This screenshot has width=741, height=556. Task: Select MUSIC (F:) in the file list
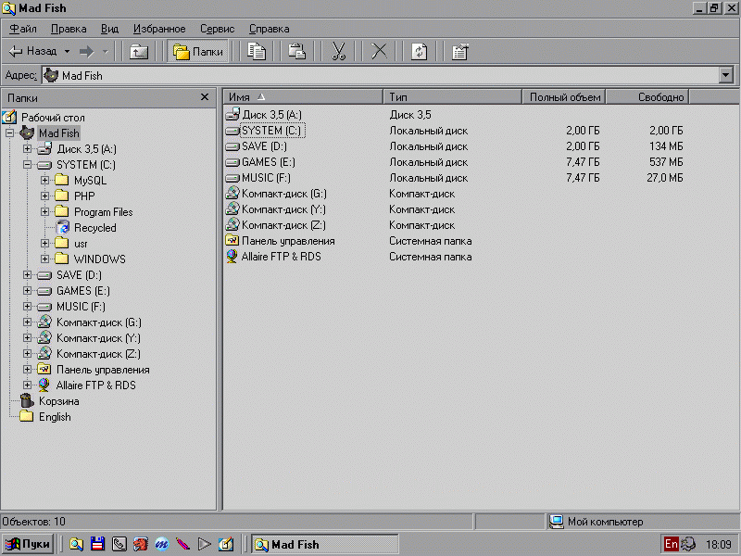[x=265, y=178]
